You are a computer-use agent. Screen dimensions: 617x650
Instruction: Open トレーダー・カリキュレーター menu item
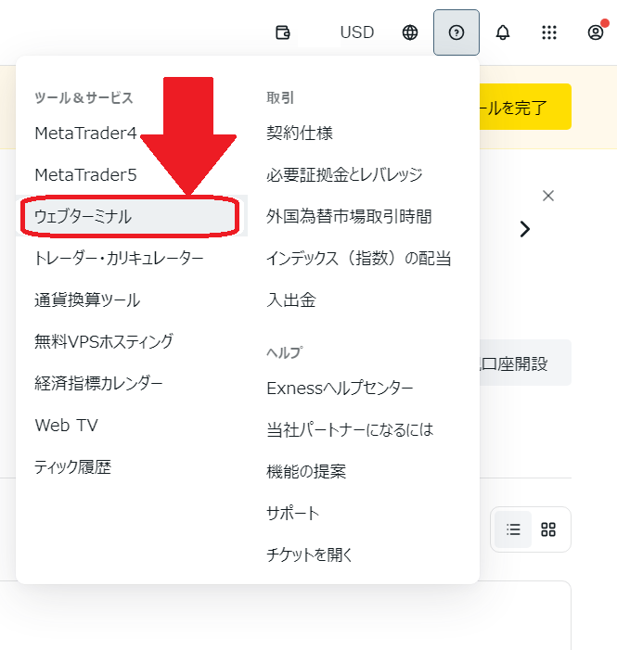119,259
